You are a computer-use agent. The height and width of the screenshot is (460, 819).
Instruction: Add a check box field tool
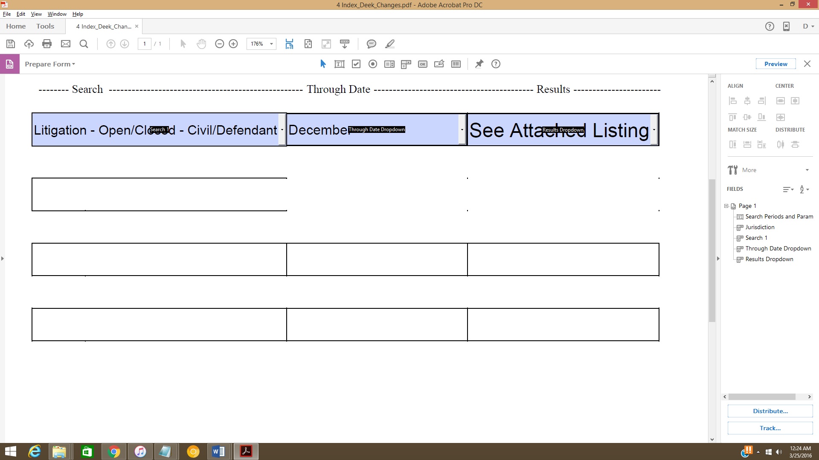coord(356,64)
